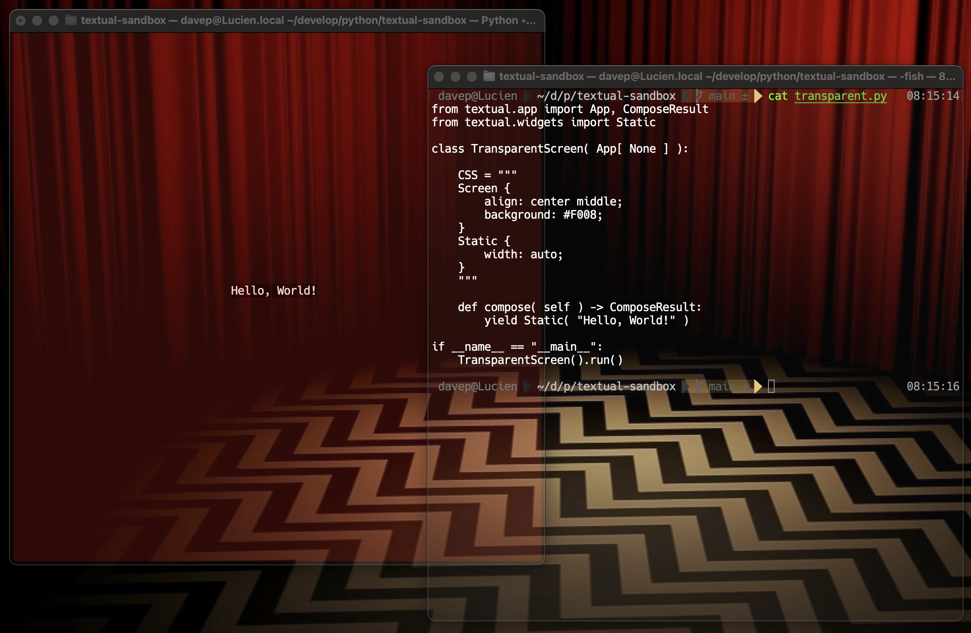Click the terminal cursor block in the bottom prompt
971x633 pixels.
click(x=771, y=387)
